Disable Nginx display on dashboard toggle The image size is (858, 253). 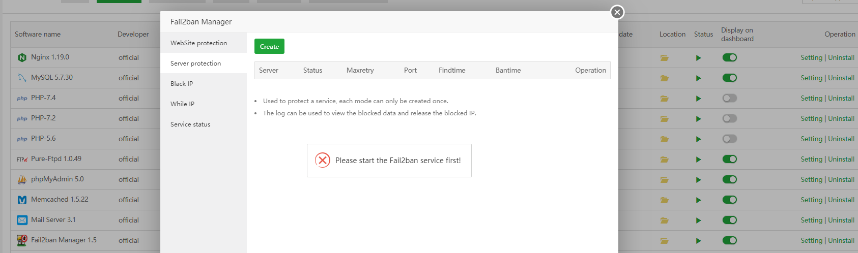(x=729, y=57)
